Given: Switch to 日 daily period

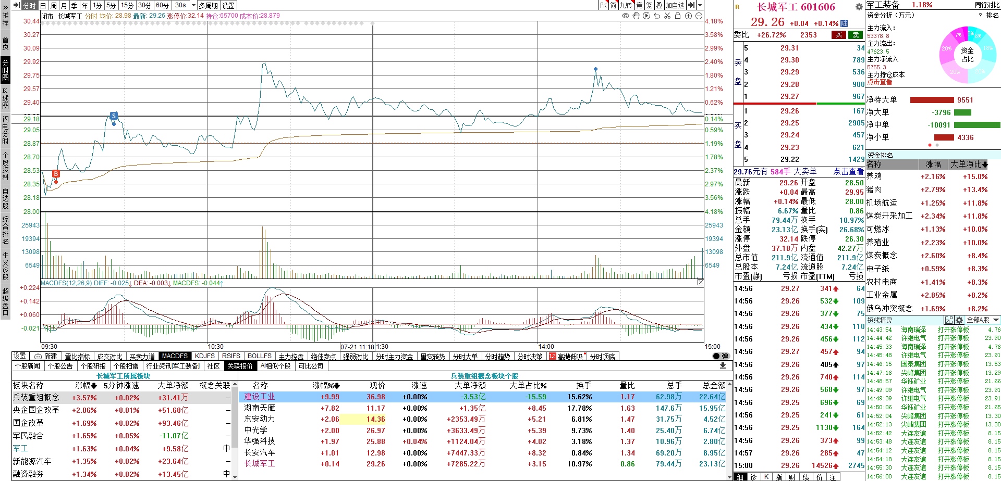Looking at the screenshot, I should [x=43, y=5].
